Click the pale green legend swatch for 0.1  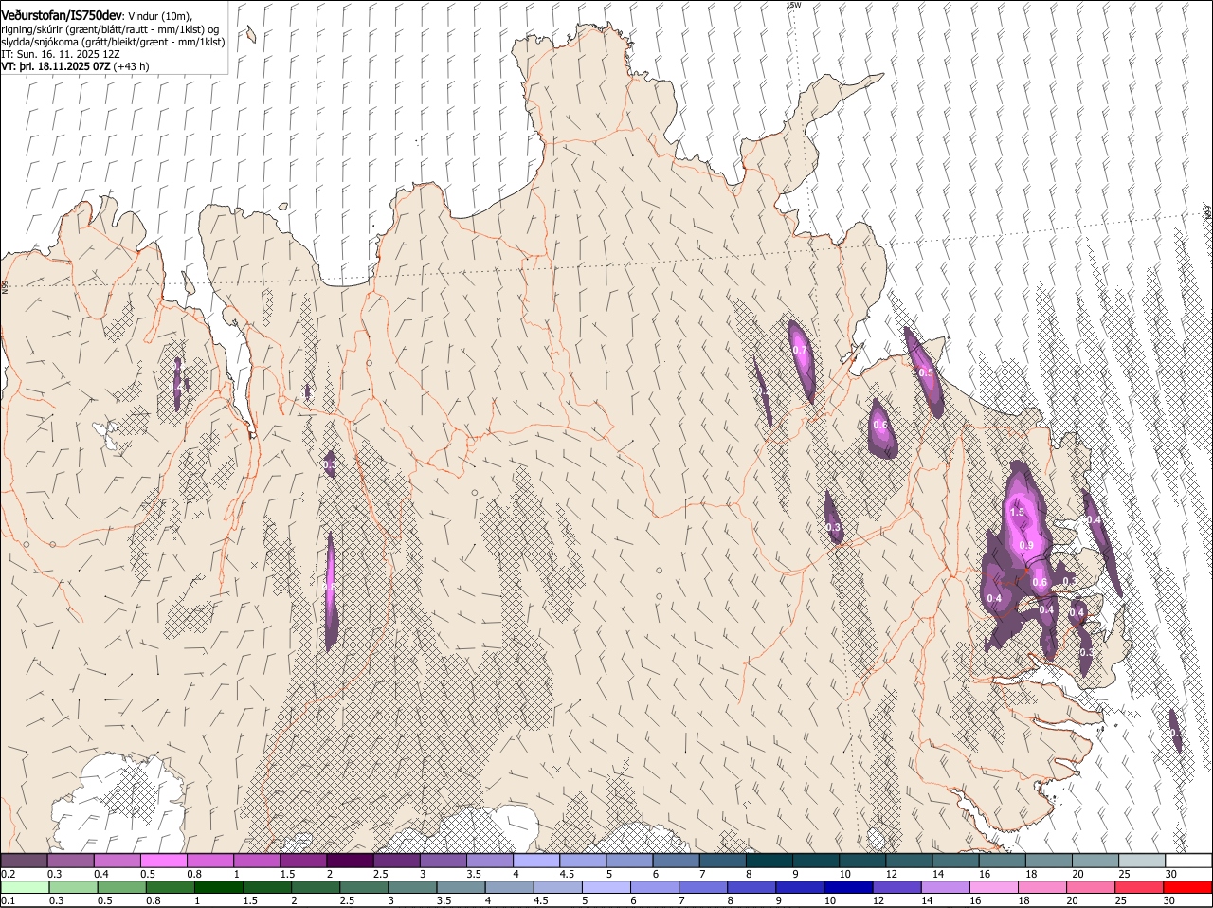pyautogui.click(x=25, y=887)
